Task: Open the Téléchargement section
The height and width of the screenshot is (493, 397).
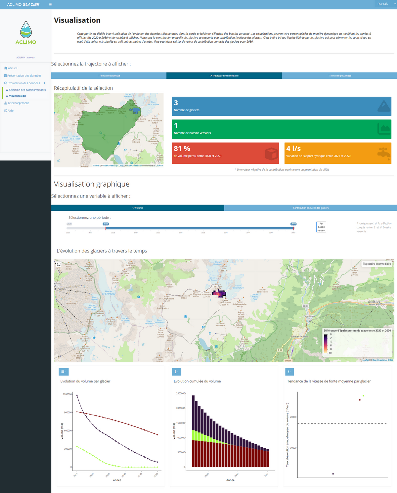Action: 18,103
